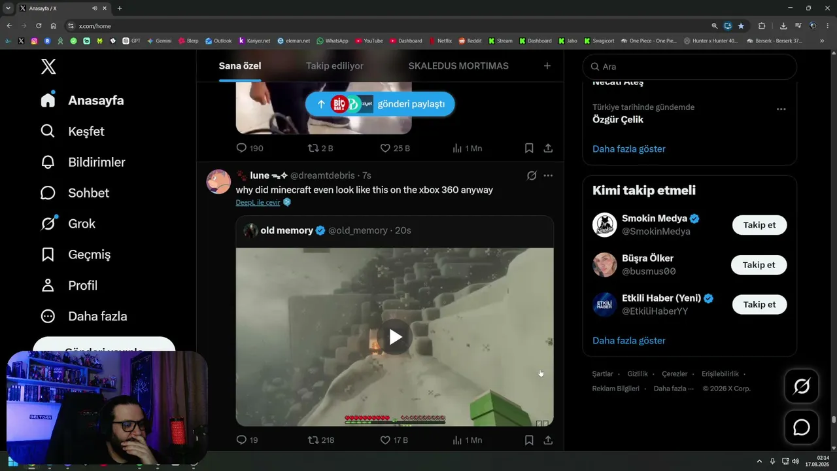The height and width of the screenshot is (471, 837).
Task: Open the Chrome three-dot menu
Action: [x=828, y=26]
